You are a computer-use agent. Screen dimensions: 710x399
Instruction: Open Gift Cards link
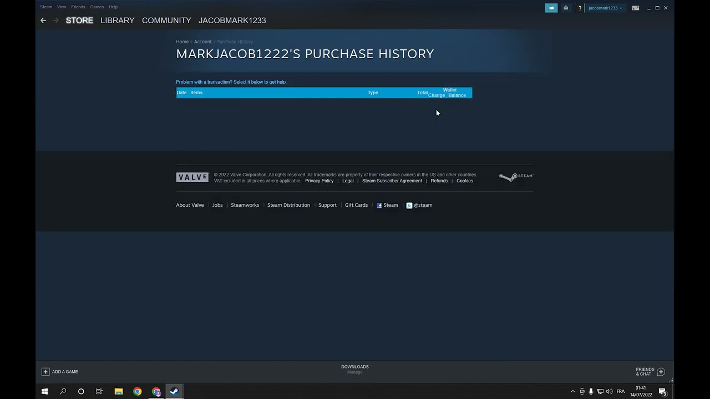(356, 205)
